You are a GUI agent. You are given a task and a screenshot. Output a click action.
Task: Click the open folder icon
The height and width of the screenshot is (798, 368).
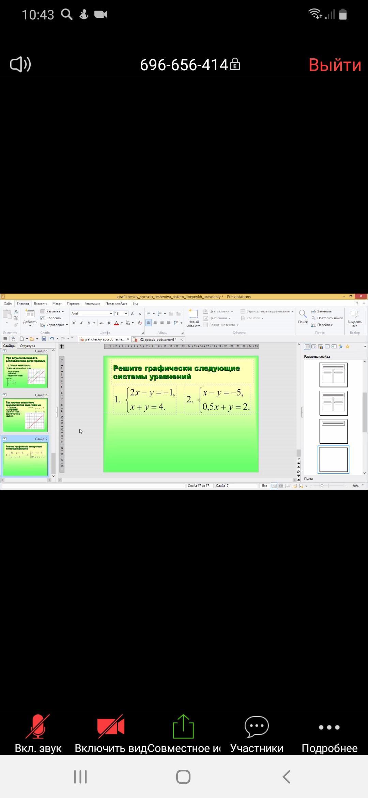(32, 339)
